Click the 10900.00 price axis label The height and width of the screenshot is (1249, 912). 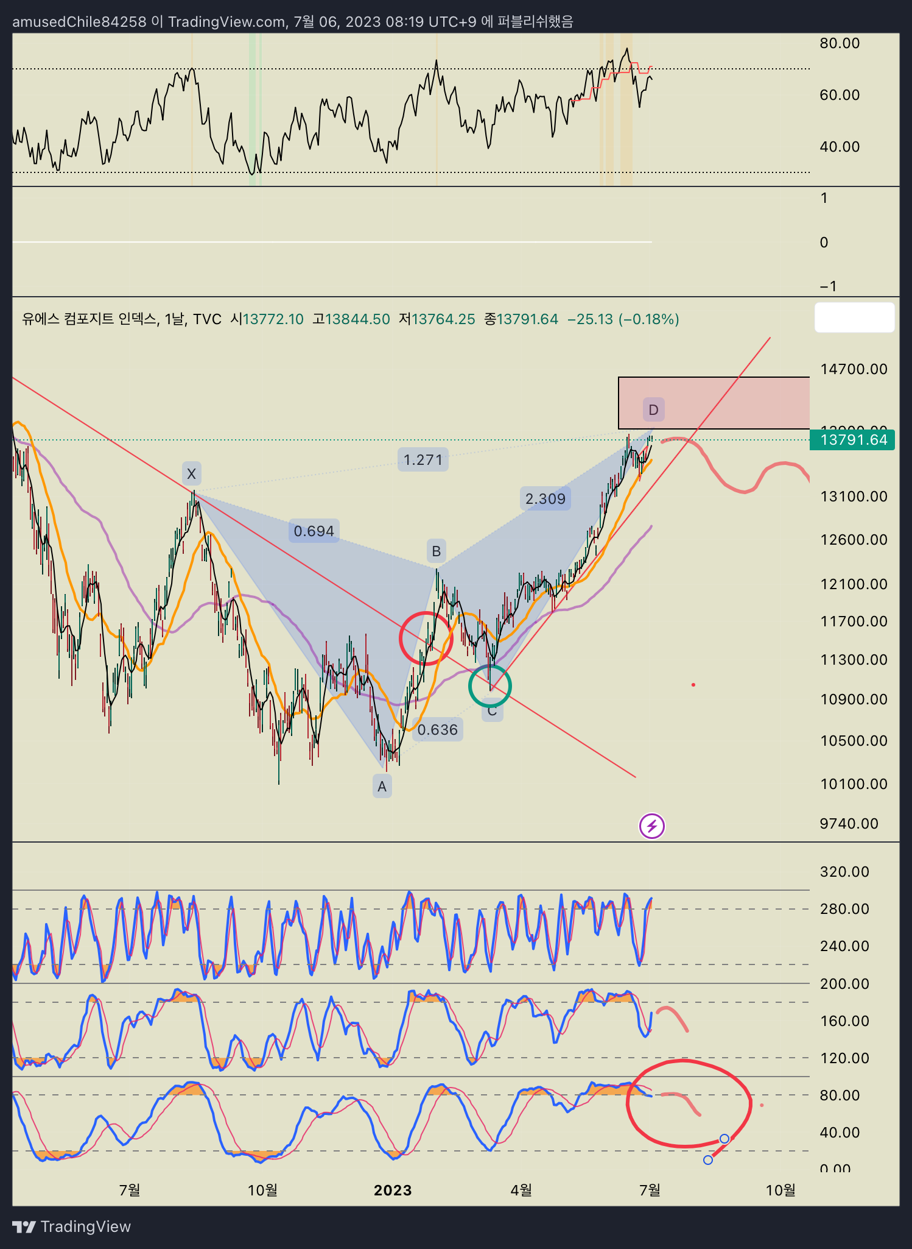click(854, 699)
